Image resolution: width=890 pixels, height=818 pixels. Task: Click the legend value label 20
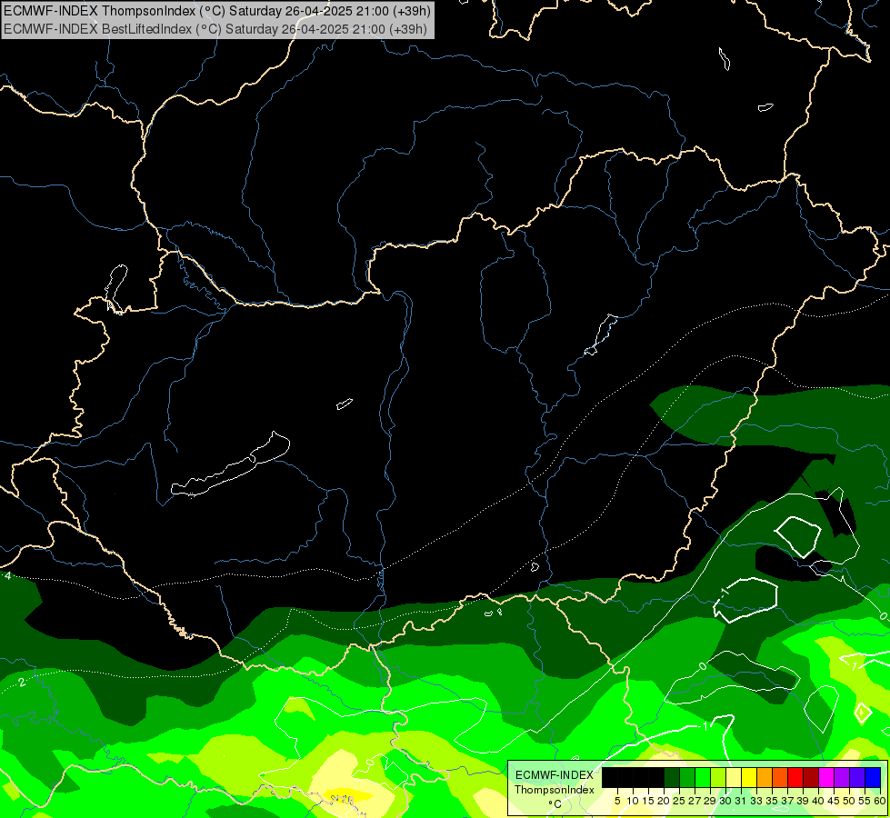664,801
